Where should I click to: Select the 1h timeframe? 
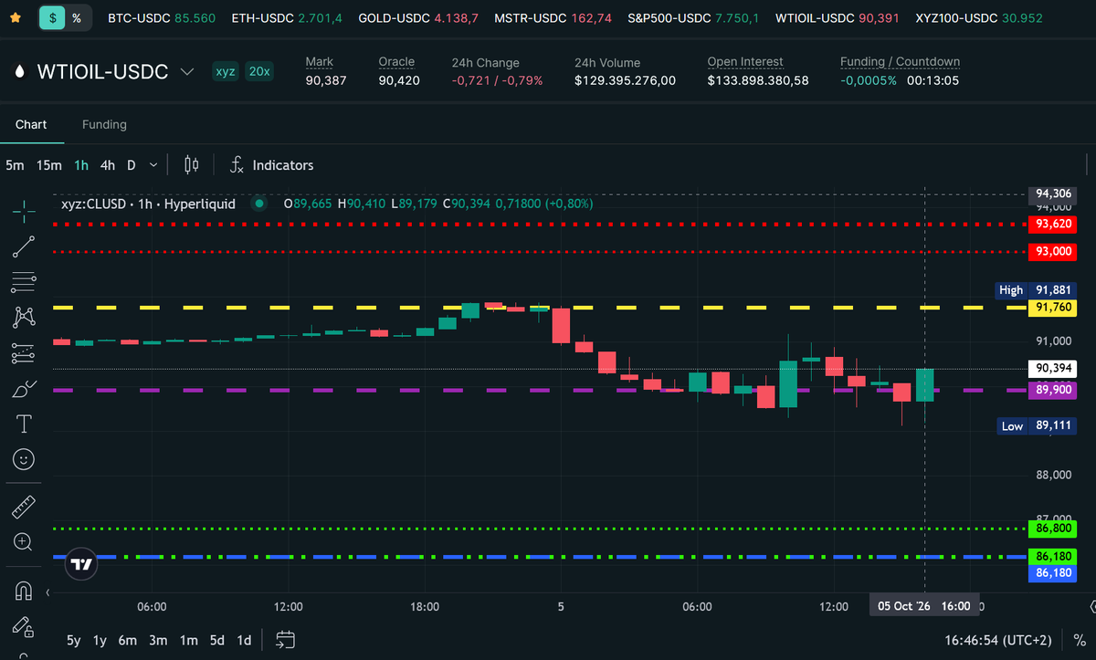pos(81,165)
